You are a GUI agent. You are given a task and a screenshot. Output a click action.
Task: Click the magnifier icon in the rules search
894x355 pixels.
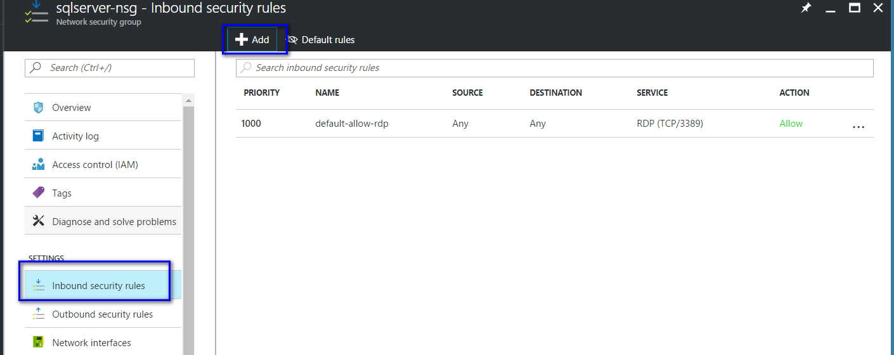point(246,67)
